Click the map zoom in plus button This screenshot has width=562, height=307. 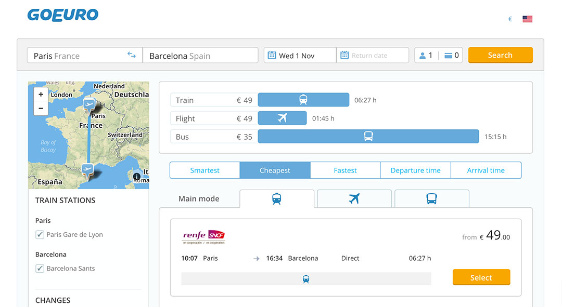[x=41, y=95]
